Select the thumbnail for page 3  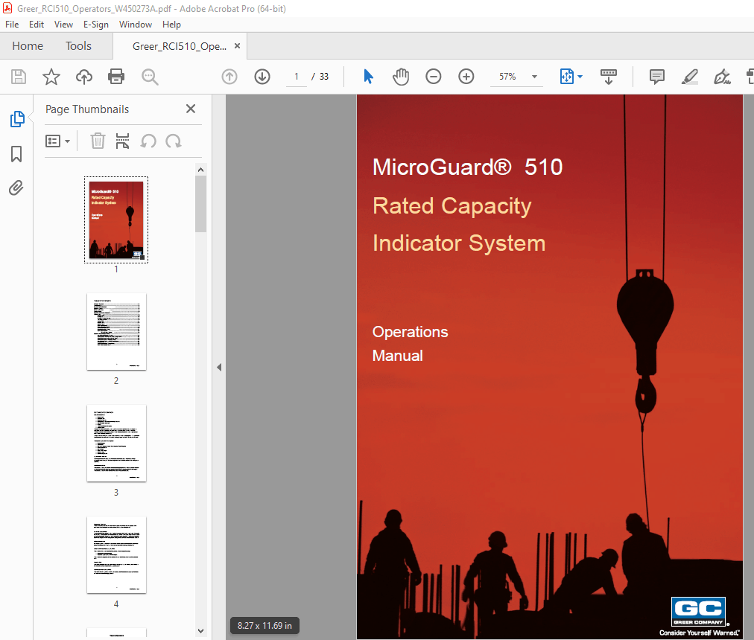point(116,444)
